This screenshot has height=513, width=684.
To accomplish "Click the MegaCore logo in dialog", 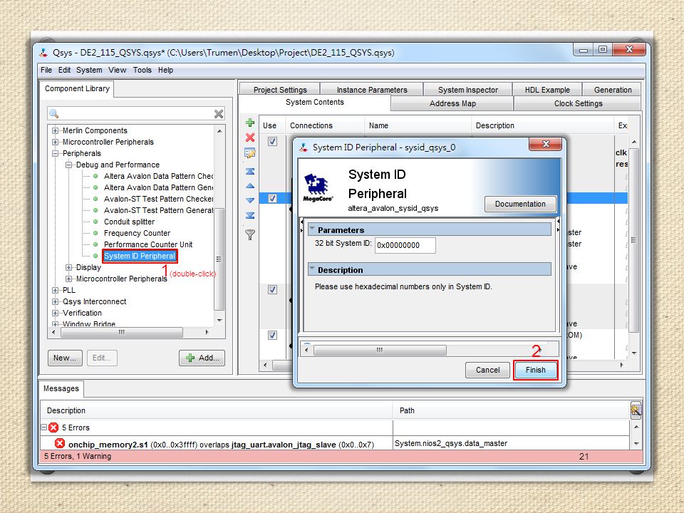I will [318, 188].
